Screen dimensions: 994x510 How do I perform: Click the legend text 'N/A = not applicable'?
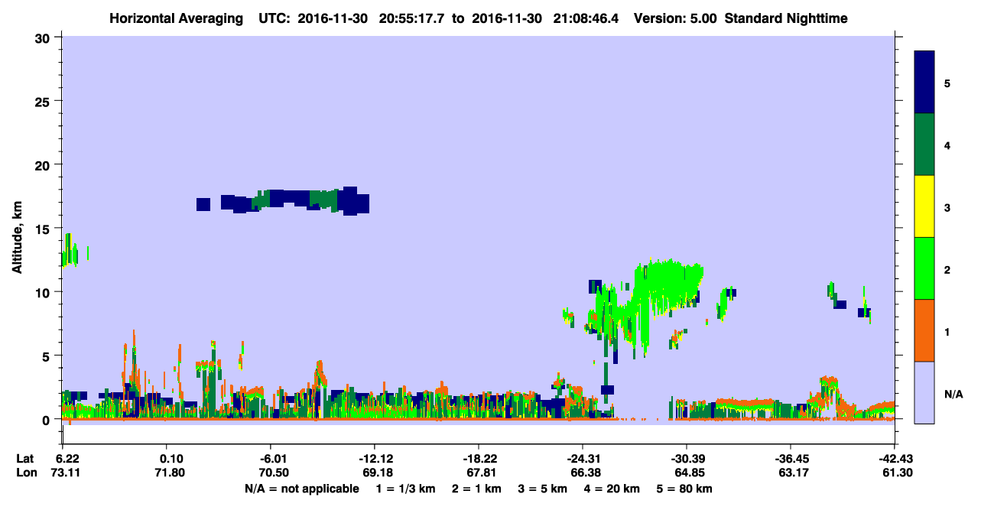coord(302,489)
